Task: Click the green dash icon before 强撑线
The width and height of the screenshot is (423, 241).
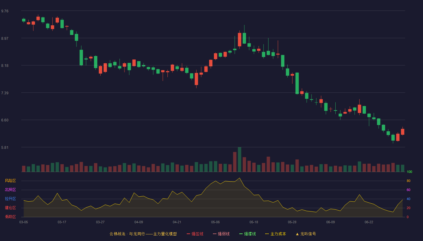Action: point(241,234)
